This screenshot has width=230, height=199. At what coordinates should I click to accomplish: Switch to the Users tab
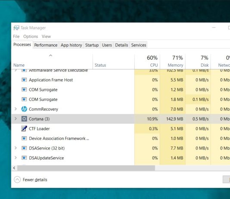107,45
